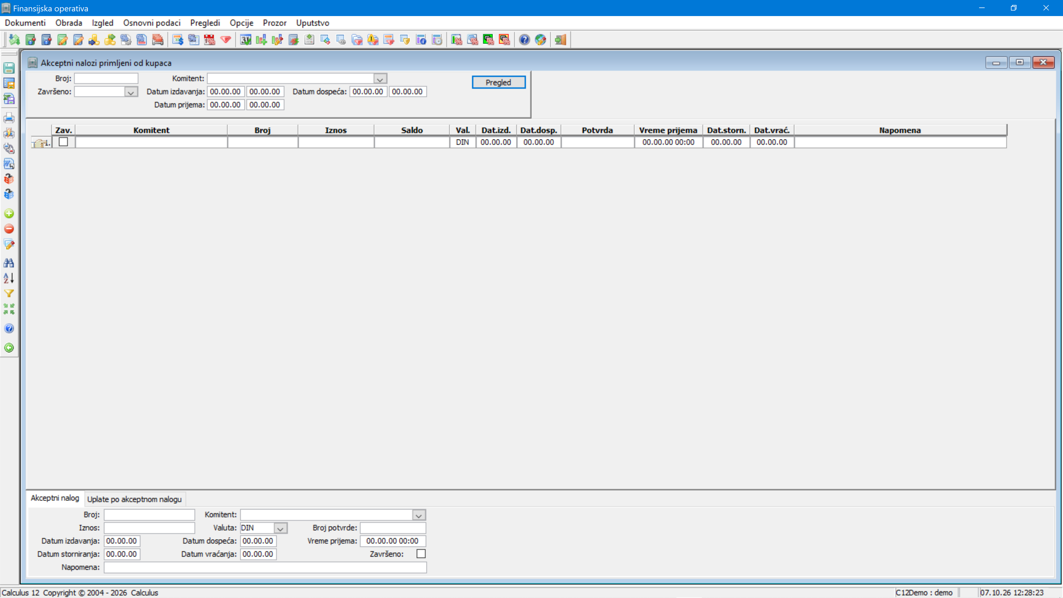Open the Osnovni podaci menu
The image size is (1063, 598).
(x=152, y=23)
